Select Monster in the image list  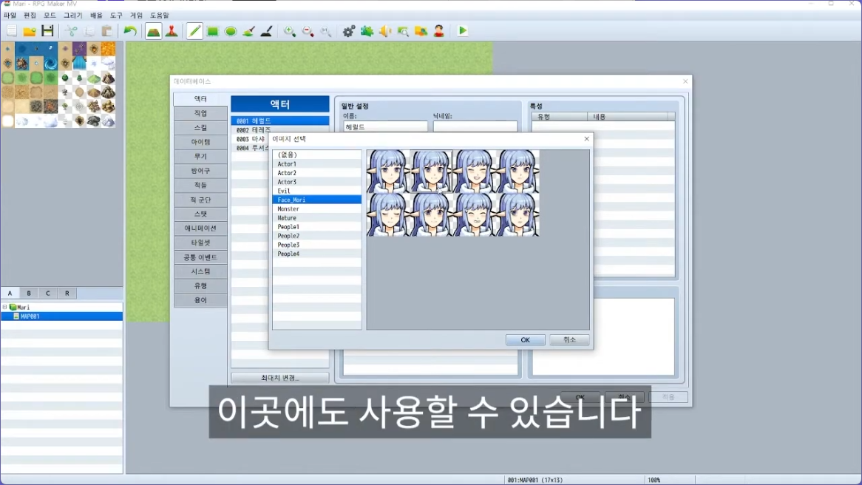(316, 209)
